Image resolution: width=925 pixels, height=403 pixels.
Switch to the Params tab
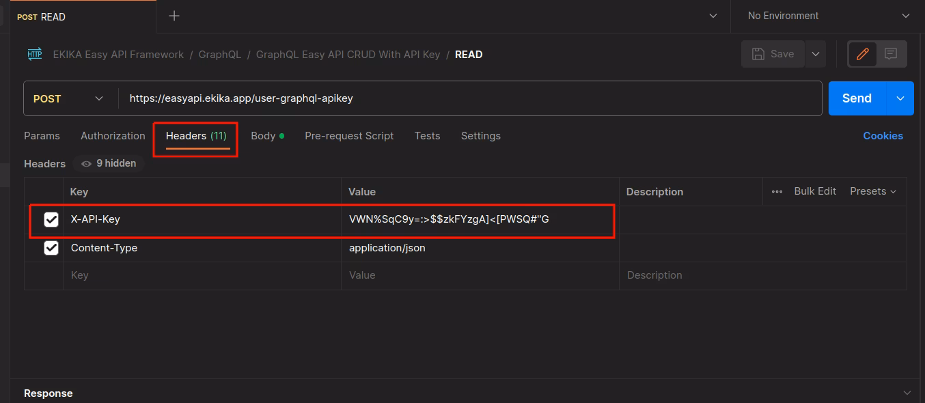(x=42, y=135)
